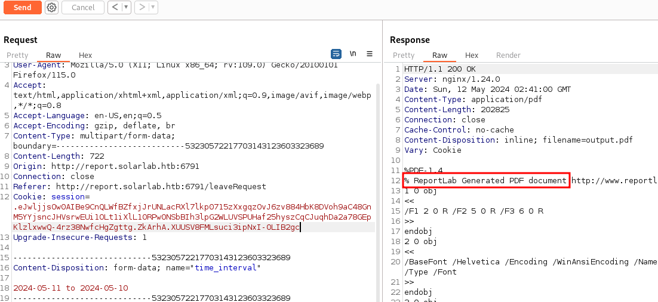Switch Request view to Hex tab
The width and height of the screenshot is (658, 302).
[x=85, y=55]
